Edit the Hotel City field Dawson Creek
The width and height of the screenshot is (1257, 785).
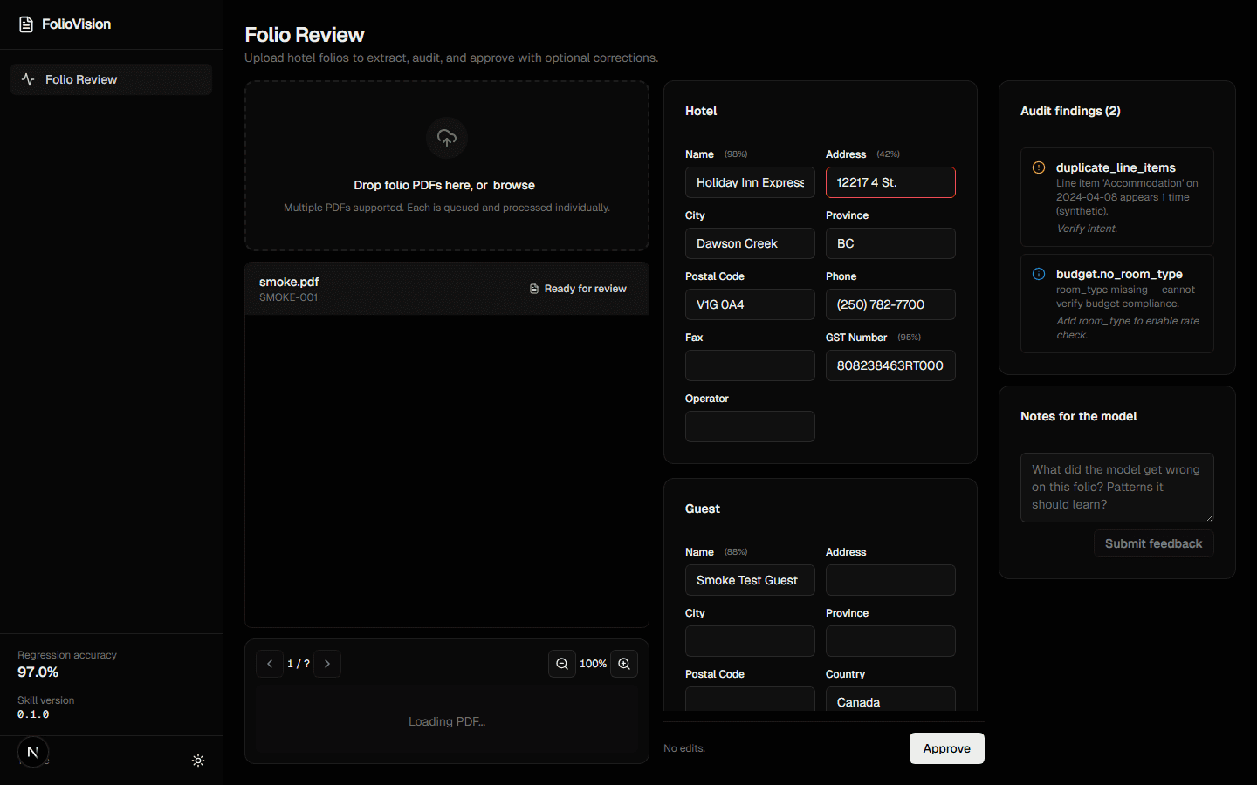coord(750,243)
